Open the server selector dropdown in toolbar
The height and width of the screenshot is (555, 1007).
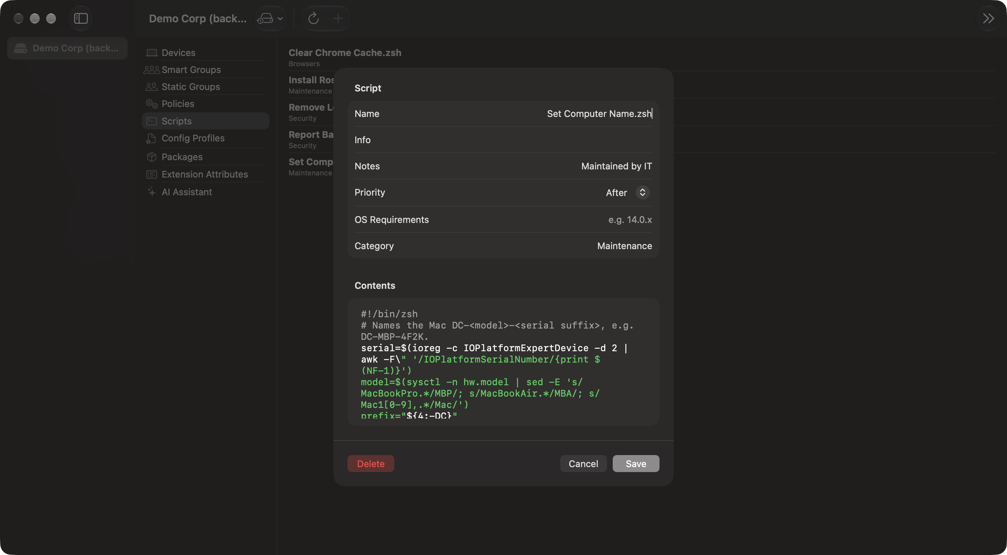click(x=271, y=18)
